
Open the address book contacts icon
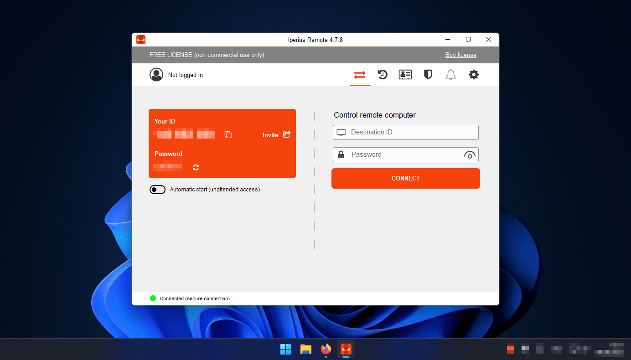tap(405, 75)
